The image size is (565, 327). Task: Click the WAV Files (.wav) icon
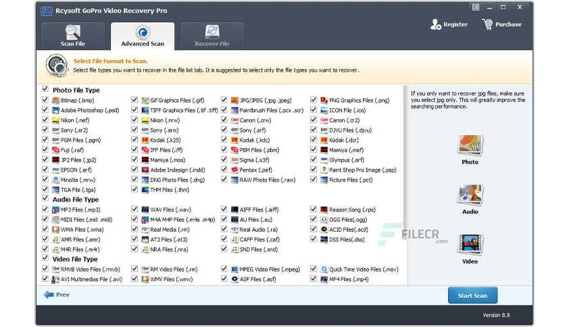tap(145, 209)
